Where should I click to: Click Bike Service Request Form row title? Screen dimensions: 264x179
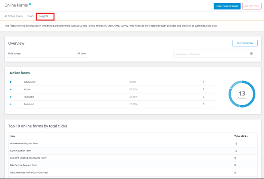click(24, 165)
